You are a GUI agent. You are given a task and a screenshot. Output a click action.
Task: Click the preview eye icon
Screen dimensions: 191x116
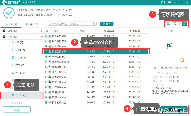[x=168, y=24]
